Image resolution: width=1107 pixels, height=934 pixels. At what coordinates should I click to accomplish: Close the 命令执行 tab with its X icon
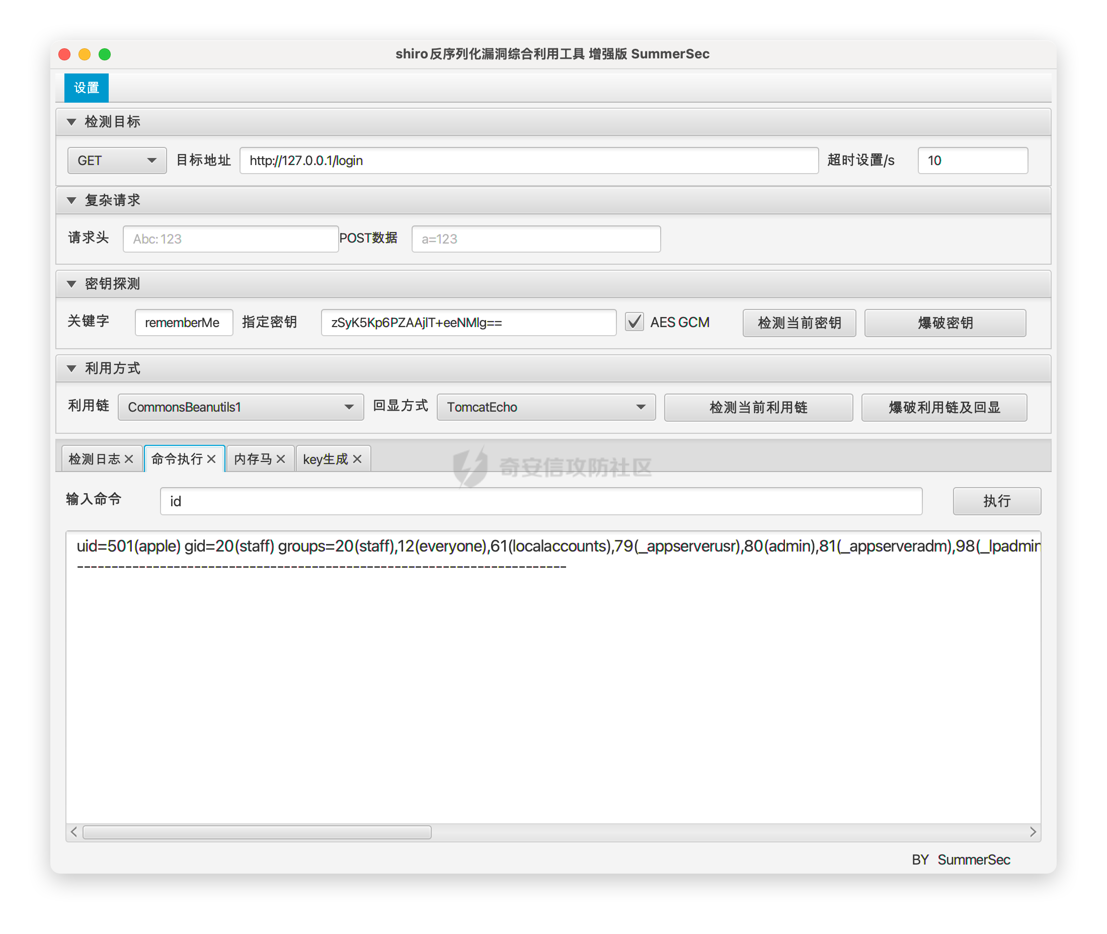coord(211,459)
